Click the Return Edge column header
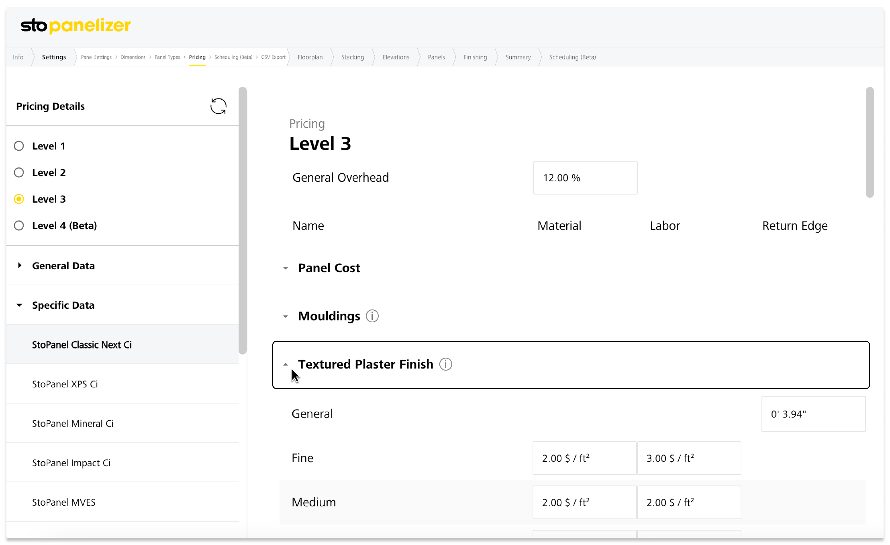 tap(795, 226)
